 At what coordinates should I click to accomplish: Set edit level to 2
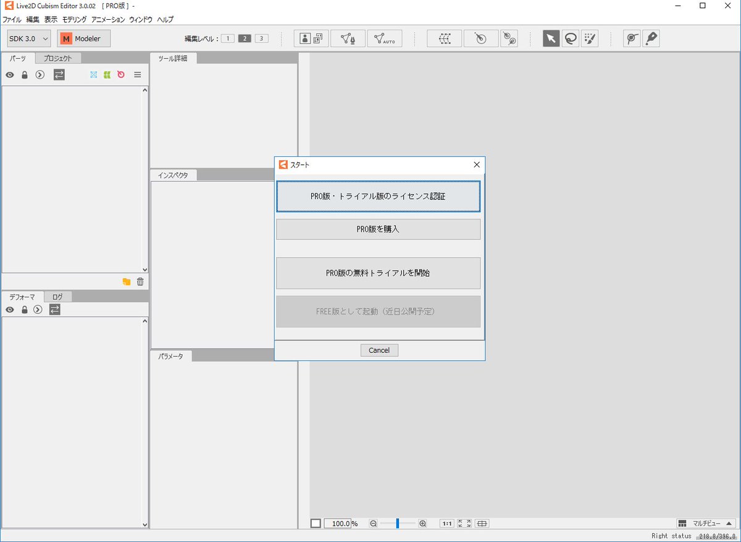[245, 38]
